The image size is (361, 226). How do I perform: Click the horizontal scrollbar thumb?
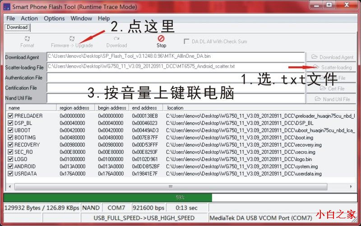(171, 186)
